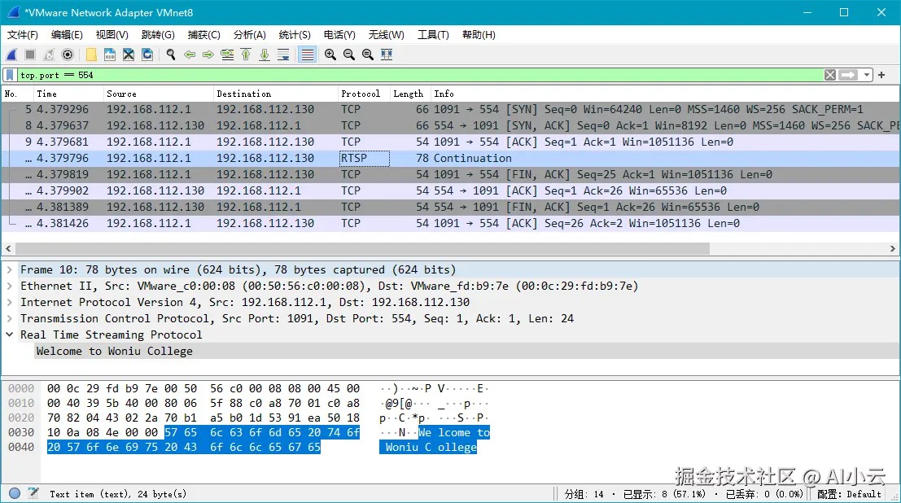This screenshot has width=901, height=503.
Task: Go to the last packet
Action: pos(265,55)
